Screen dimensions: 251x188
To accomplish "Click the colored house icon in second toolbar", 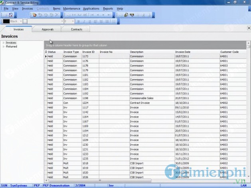I will [34, 15].
